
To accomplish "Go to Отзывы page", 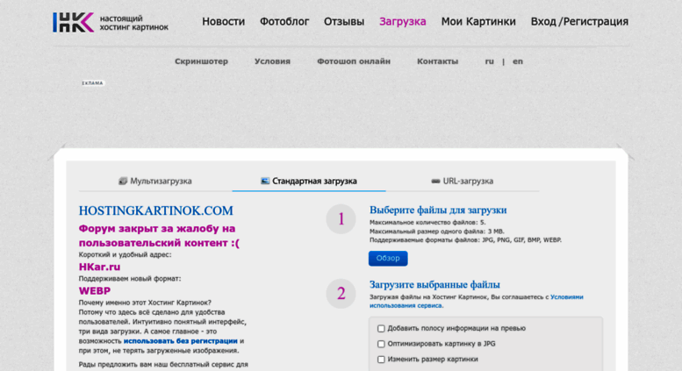I will click(344, 21).
